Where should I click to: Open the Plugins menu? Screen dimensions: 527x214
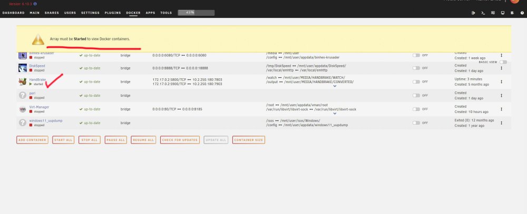pyautogui.click(x=113, y=13)
